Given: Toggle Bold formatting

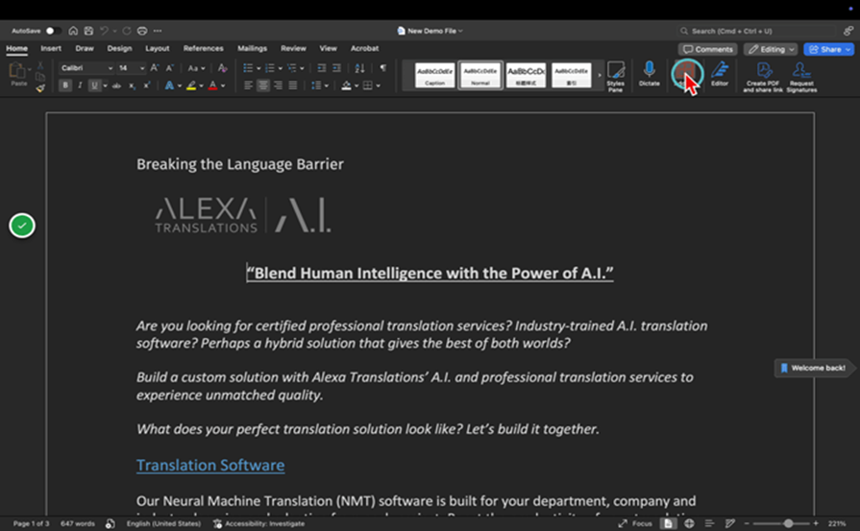Looking at the screenshot, I should [x=65, y=85].
